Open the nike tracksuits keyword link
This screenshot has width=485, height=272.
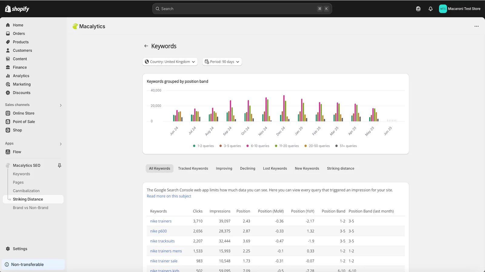tap(162, 241)
